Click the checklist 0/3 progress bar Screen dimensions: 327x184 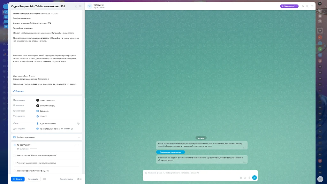point(33,149)
